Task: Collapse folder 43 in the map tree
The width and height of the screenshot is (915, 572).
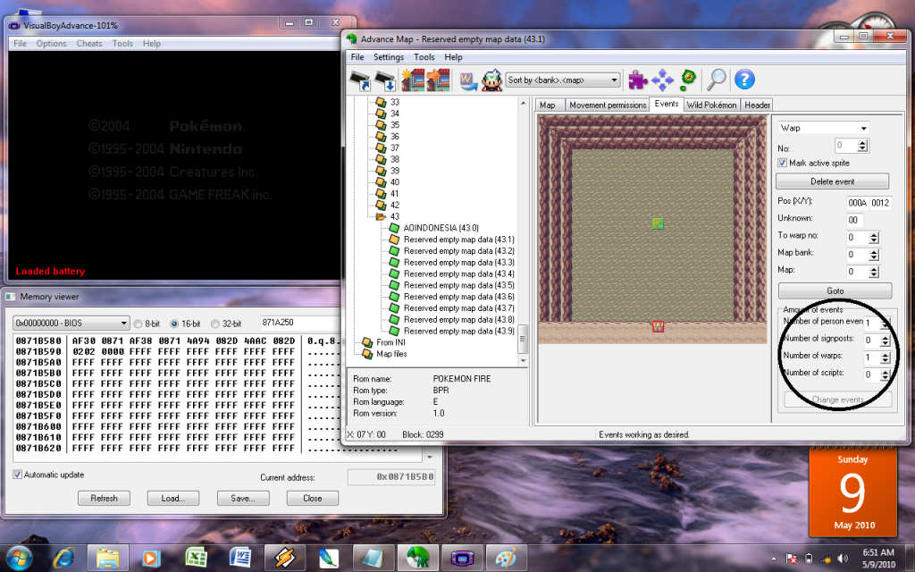Action: [381, 216]
